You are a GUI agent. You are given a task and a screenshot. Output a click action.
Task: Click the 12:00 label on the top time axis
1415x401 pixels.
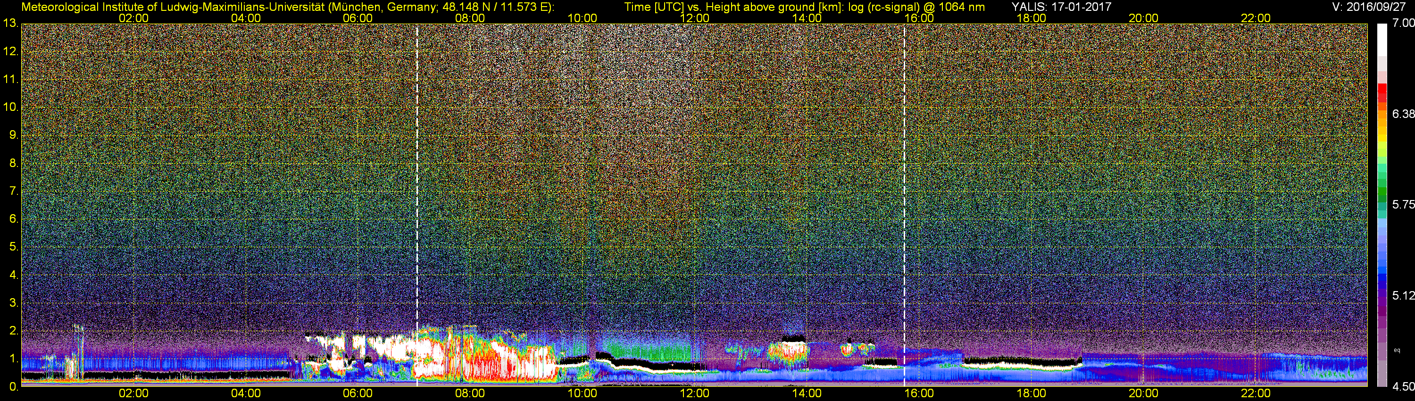click(694, 18)
